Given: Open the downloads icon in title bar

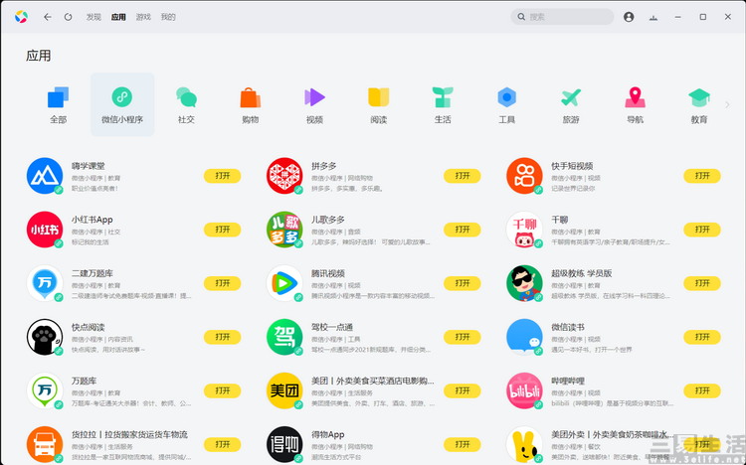Looking at the screenshot, I should pyautogui.click(x=653, y=17).
